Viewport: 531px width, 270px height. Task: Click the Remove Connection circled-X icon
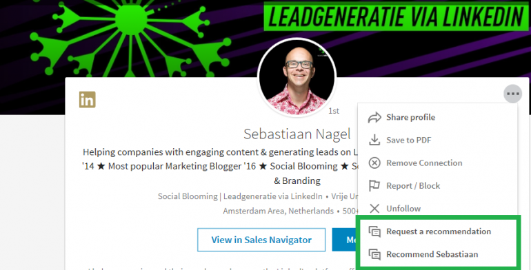[374, 163]
